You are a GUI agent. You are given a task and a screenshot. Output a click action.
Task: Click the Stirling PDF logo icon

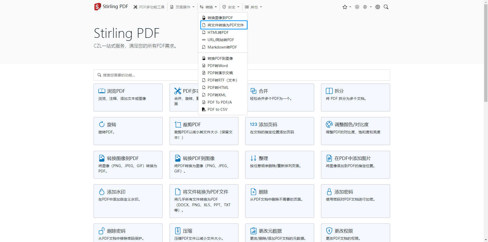[98, 7]
